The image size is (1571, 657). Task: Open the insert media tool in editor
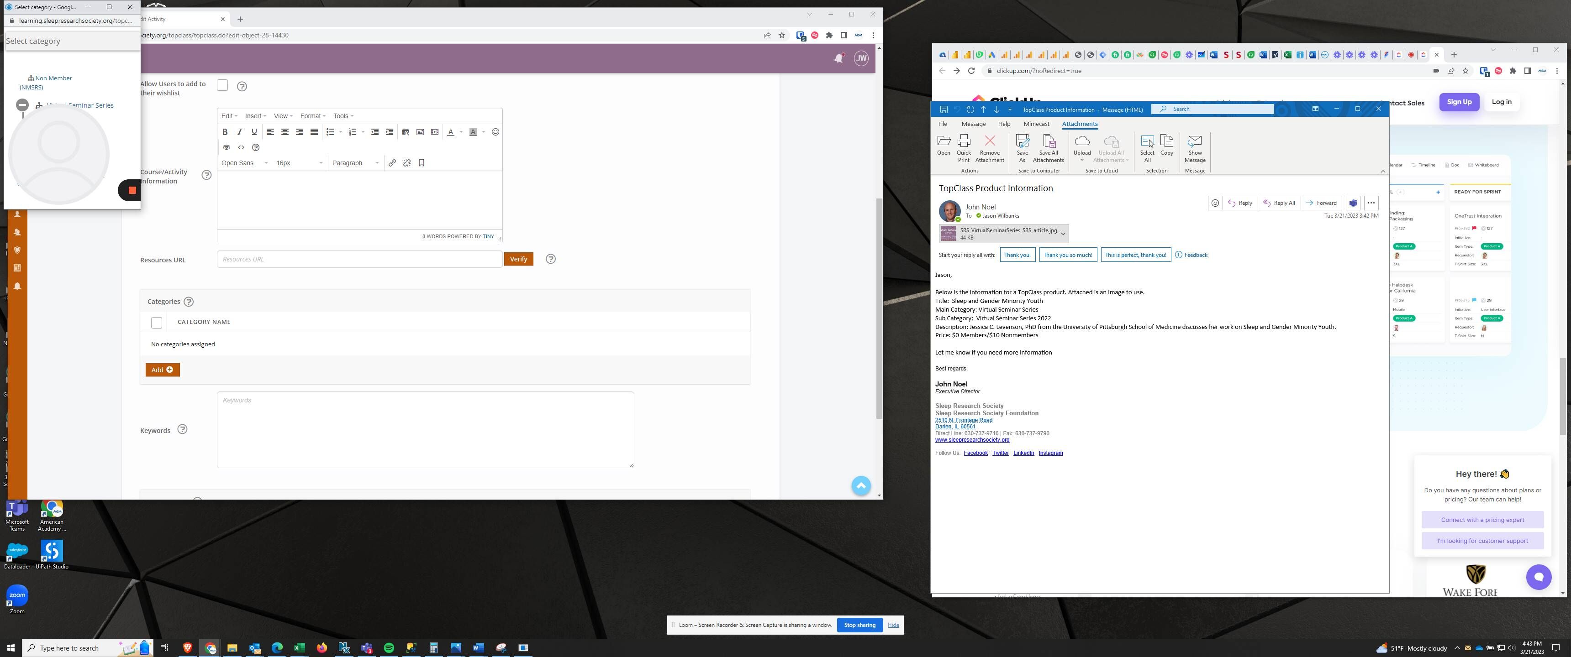tap(435, 132)
